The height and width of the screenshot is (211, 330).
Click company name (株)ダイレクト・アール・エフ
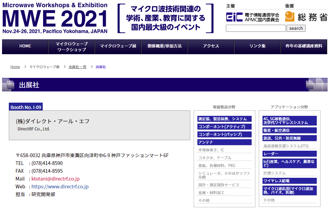coord(53,121)
